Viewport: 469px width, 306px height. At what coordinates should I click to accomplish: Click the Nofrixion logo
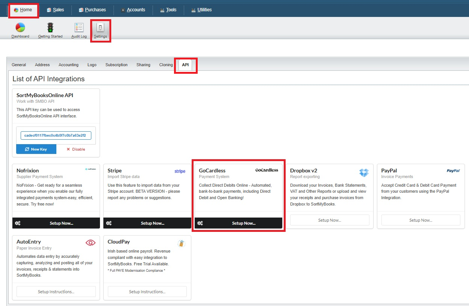coord(90,170)
